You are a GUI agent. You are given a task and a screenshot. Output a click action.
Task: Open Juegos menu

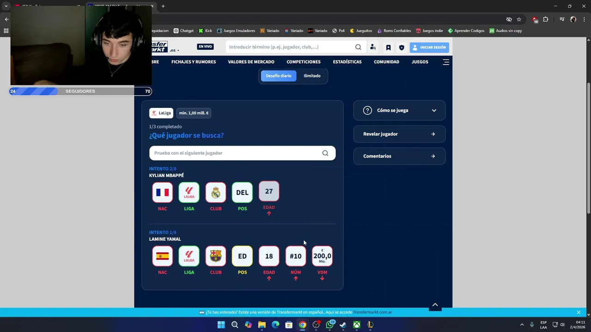click(420, 62)
